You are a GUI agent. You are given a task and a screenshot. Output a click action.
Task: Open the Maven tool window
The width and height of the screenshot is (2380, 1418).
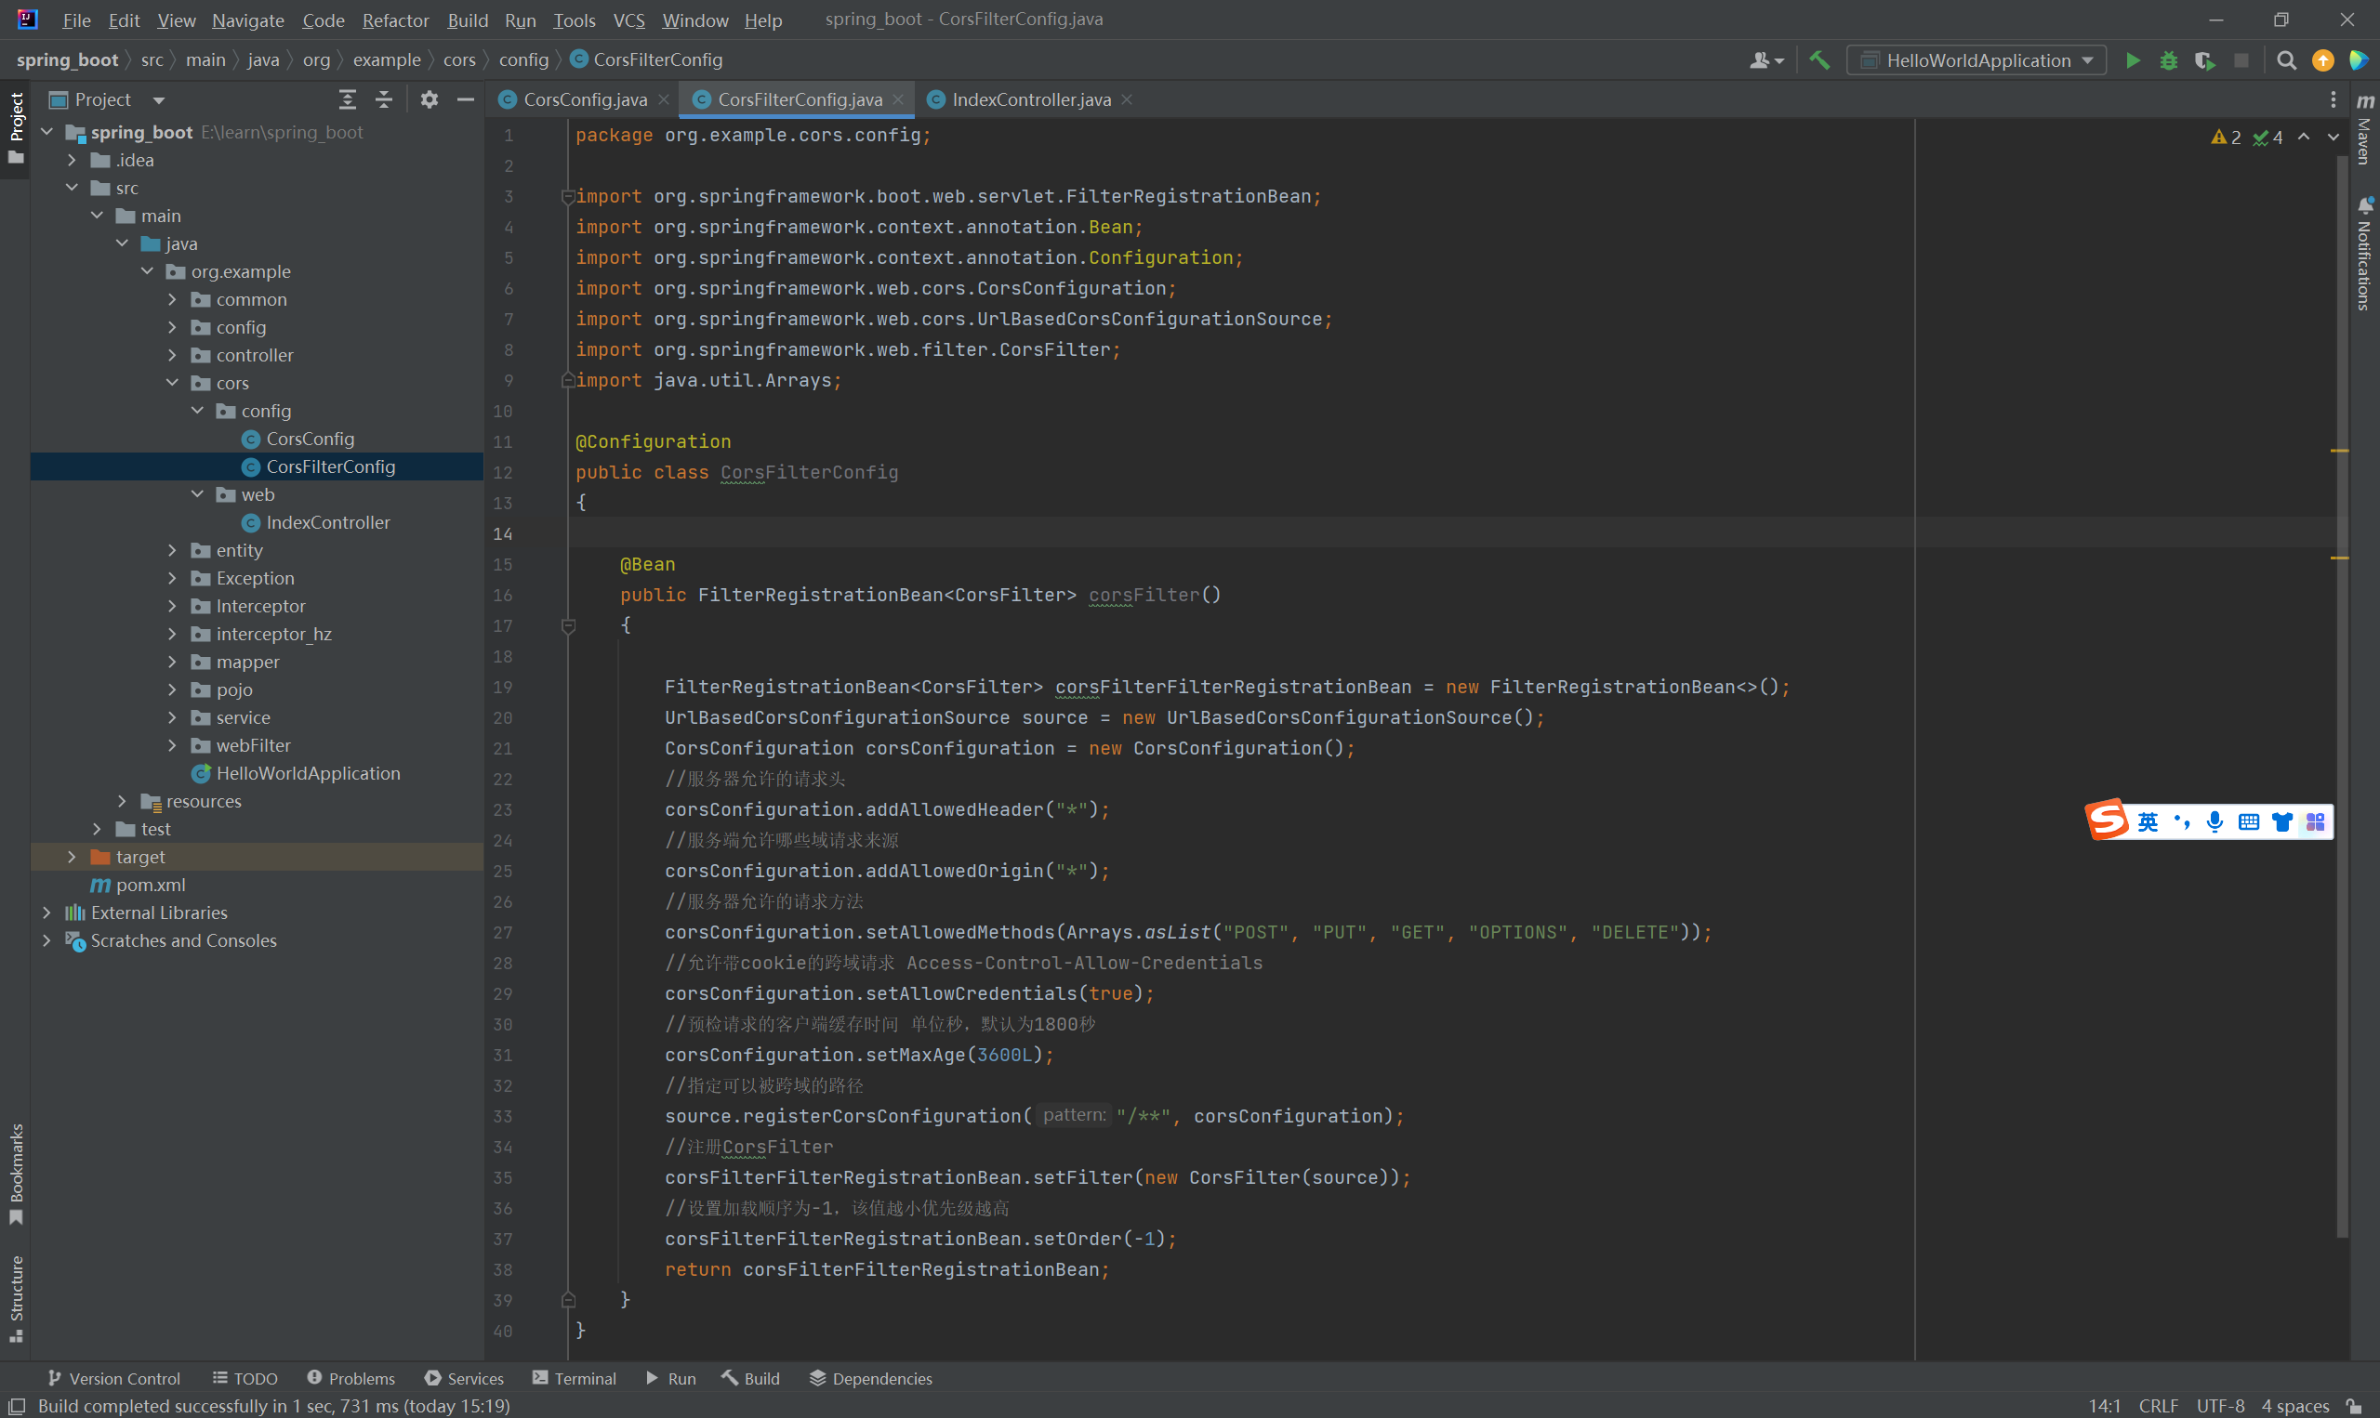point(2365,129)
